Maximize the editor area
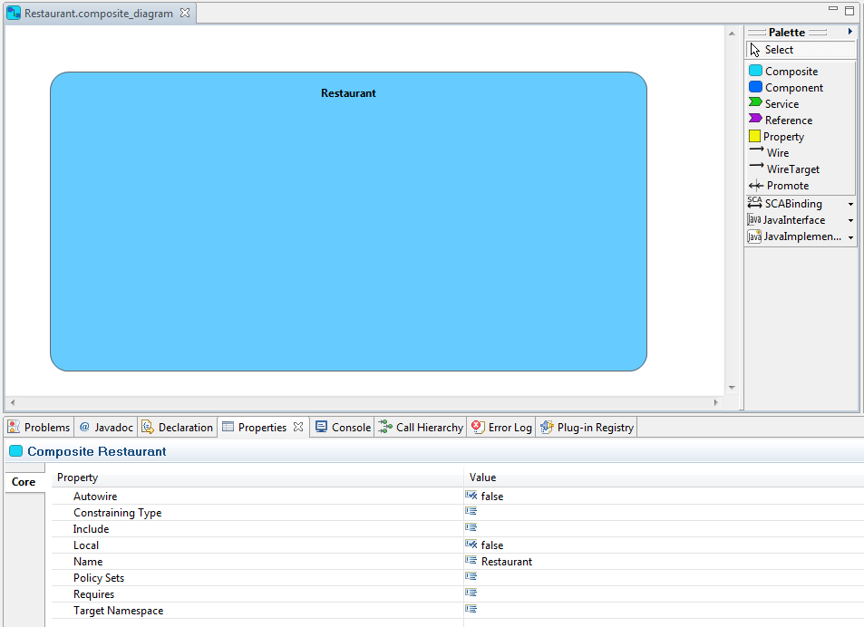864x627 pixels. pos(849,11)
